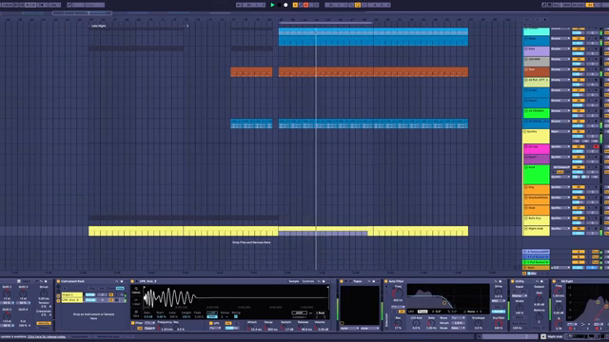The image size is (609, 342).
Task: Click the Instrument Rack save preset icon
Action: pyautogui.click(x=122, y=281)
